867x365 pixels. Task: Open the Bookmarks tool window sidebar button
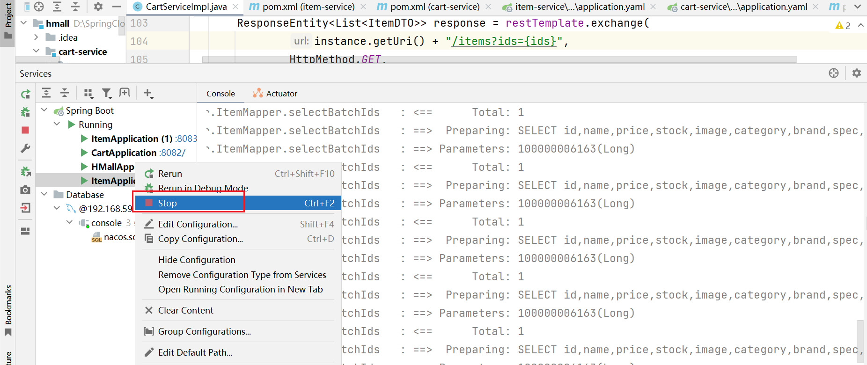click(x=7, y=310)
